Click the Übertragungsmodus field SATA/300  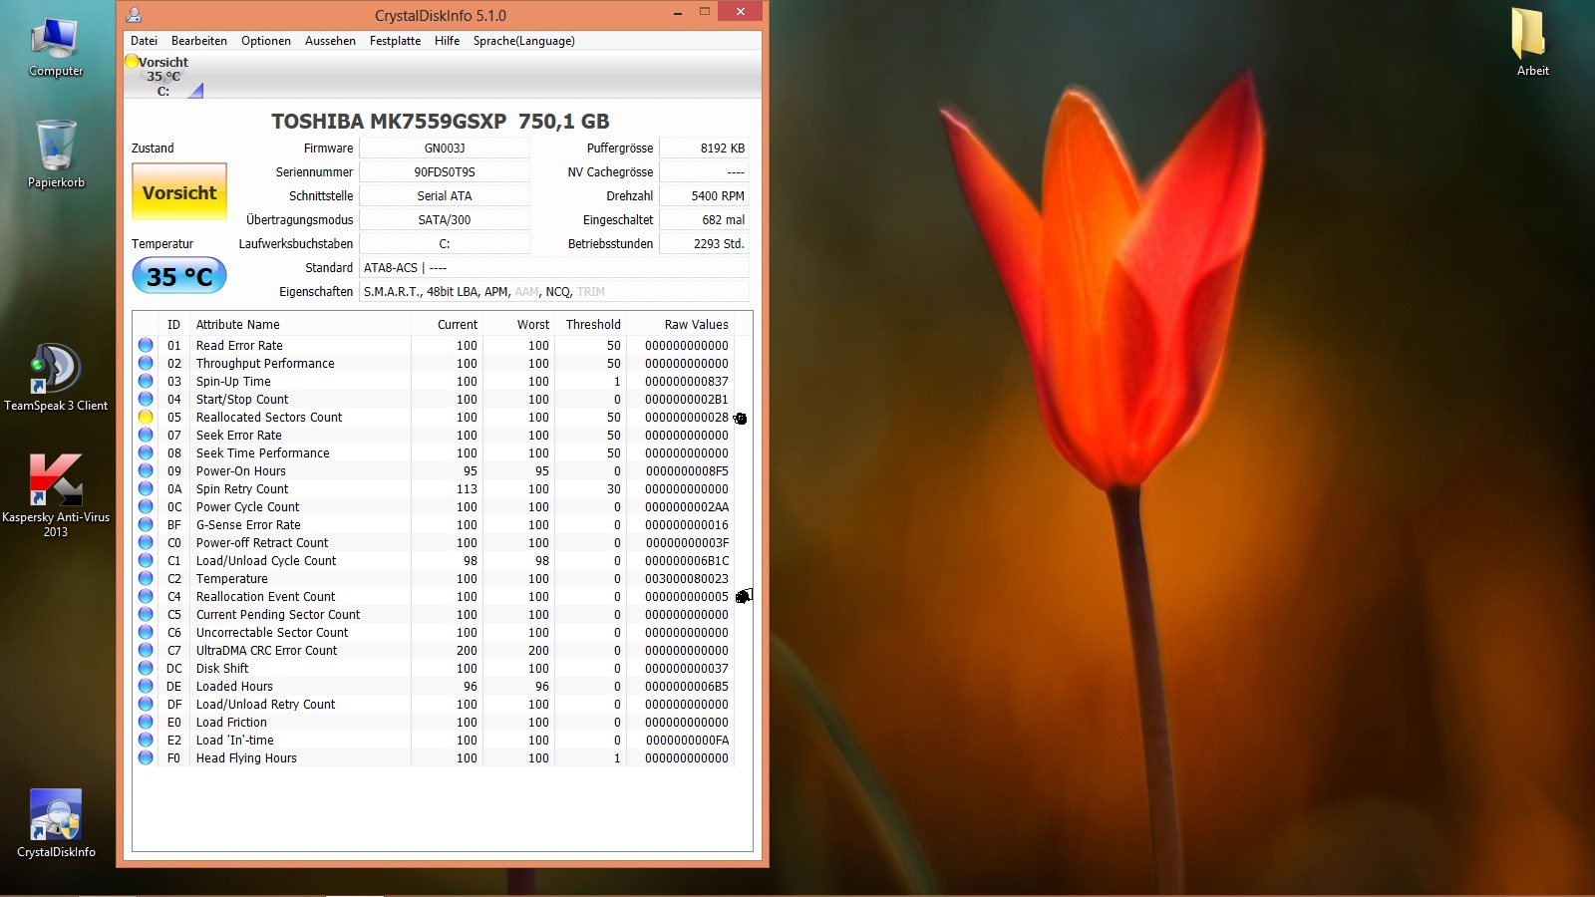[x=445, y=220]
